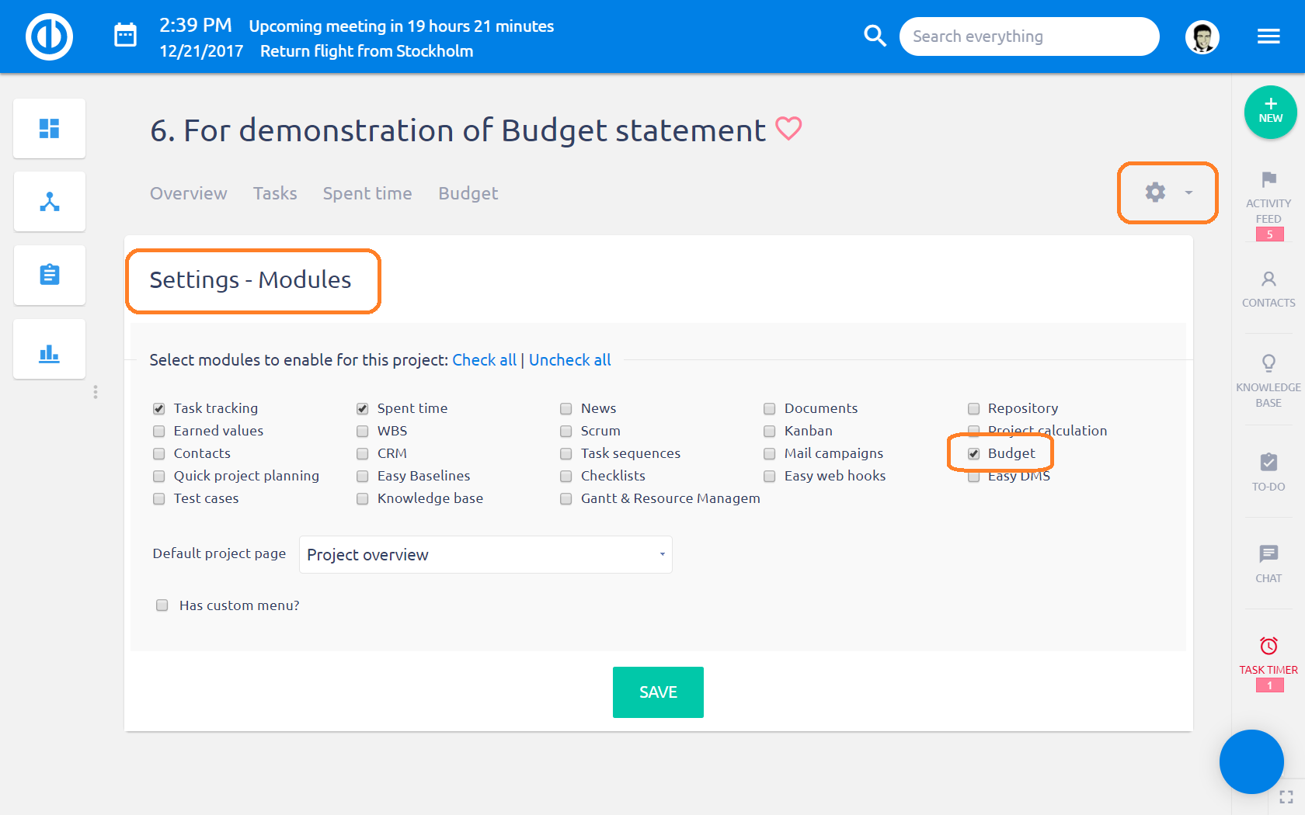1305x815 pixels.
Task: Enable the Kanban module checkbox
Action: 770,432
